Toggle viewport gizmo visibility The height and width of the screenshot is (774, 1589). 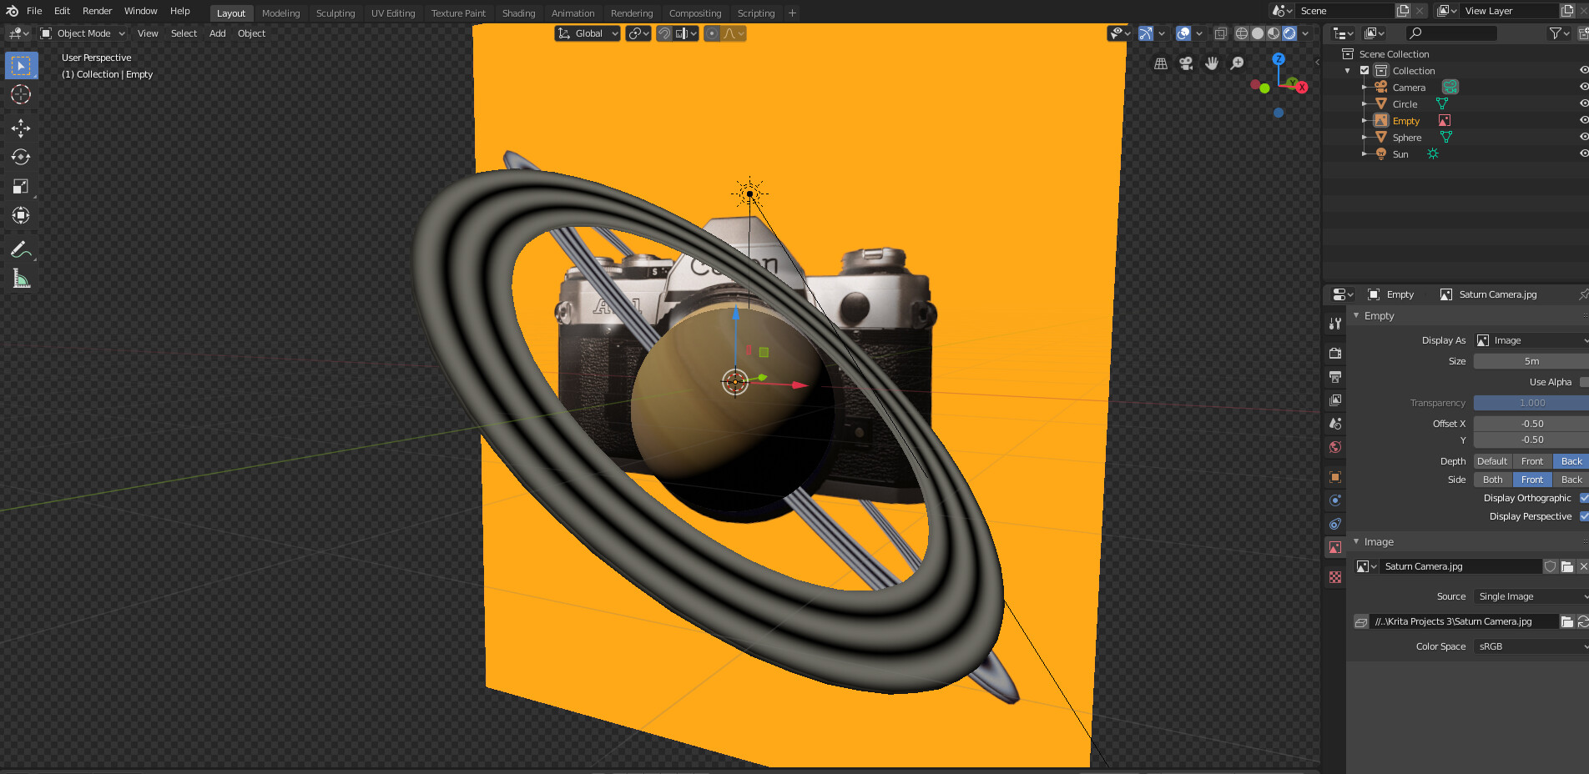click(1146, 33)
